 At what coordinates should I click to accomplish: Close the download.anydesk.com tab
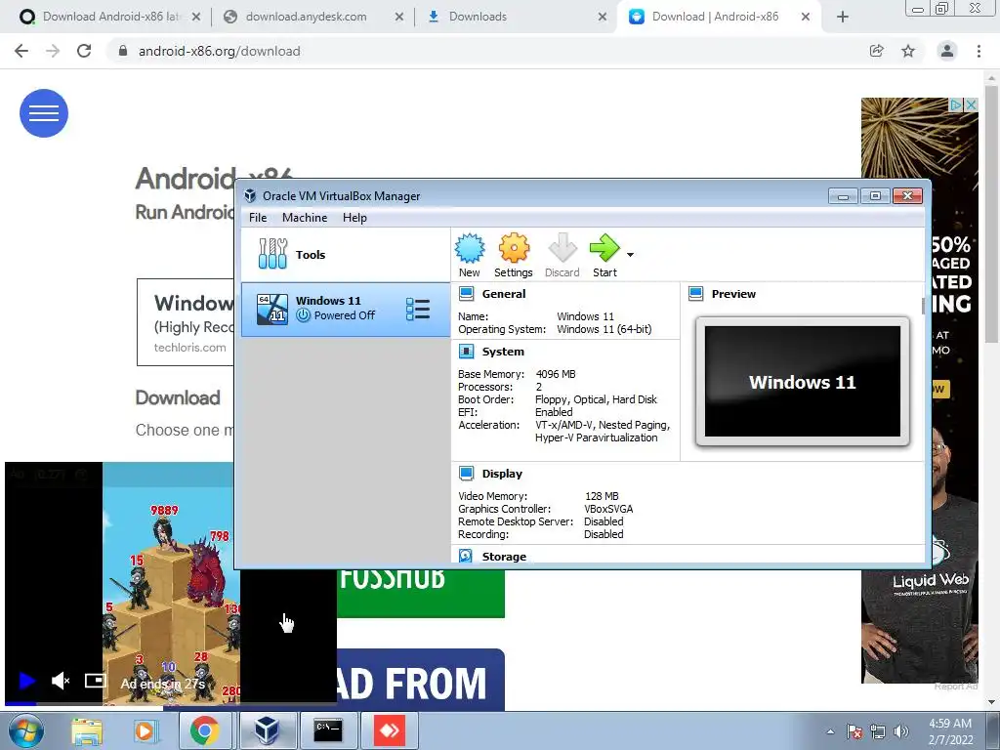coord(399,17)
